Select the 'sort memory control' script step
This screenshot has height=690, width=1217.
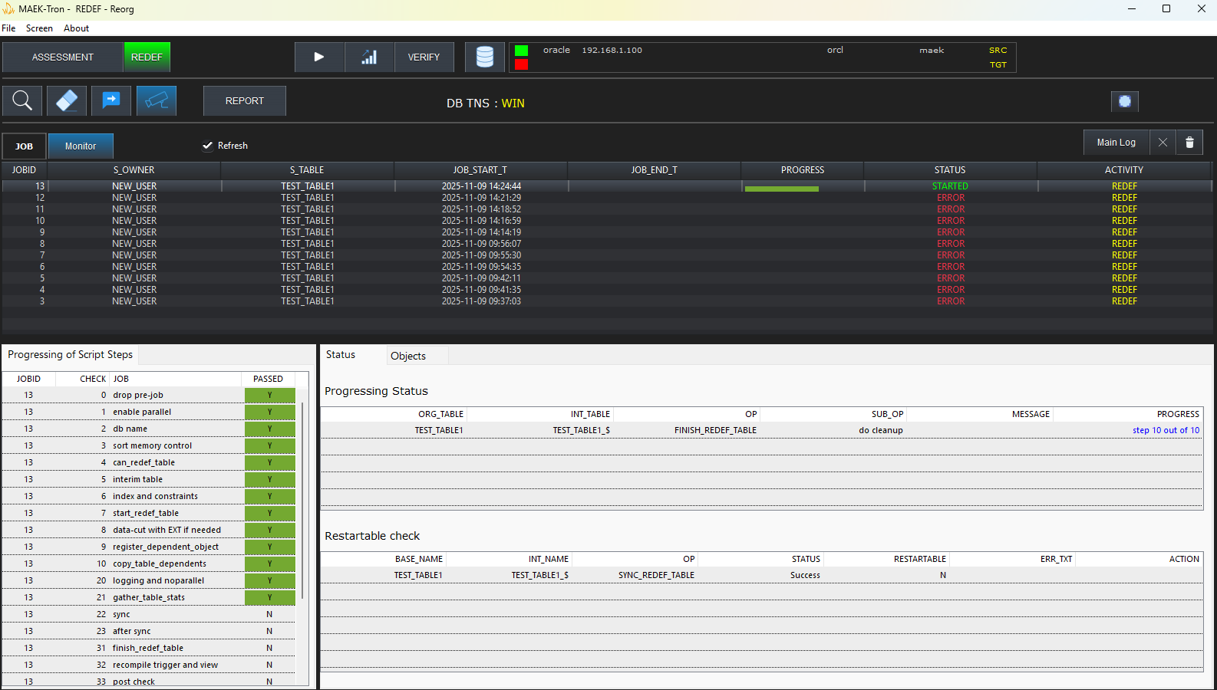tap(149, 445)
